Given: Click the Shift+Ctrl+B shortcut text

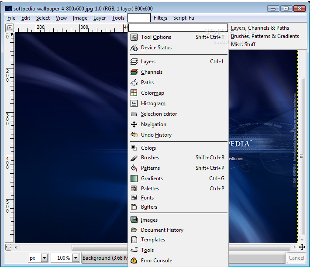Looking at the screenshot, I should click(x=210, y=158).
